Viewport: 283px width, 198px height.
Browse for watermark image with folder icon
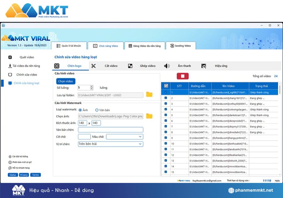click(149, 116)
